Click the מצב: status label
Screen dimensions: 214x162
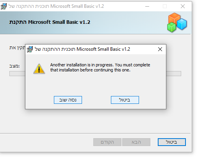pyautogui.click(x=14, y=66)
